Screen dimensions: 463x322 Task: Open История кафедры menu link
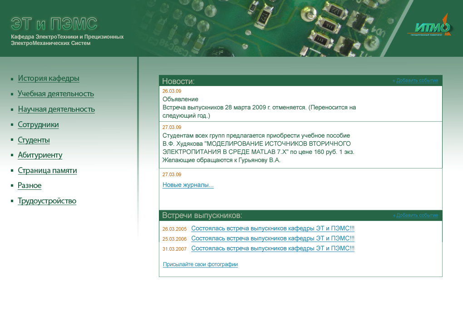pos(49,78)
